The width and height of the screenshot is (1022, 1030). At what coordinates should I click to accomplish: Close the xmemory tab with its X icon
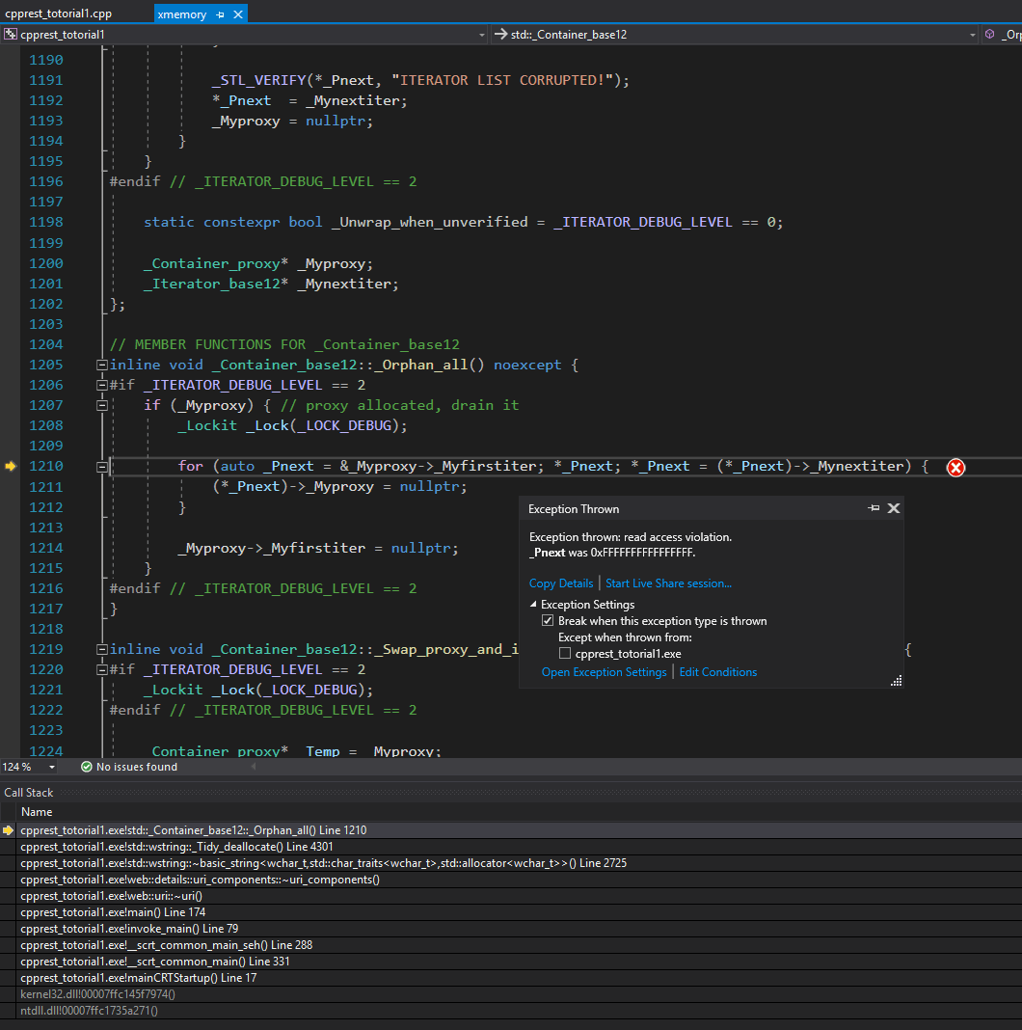point(238,14)
